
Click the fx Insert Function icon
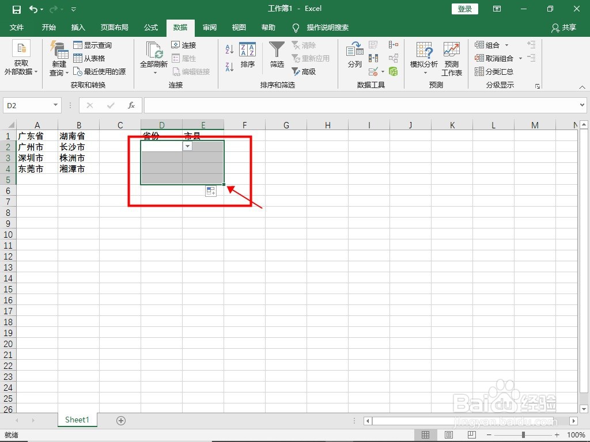(x=131, y=106)
